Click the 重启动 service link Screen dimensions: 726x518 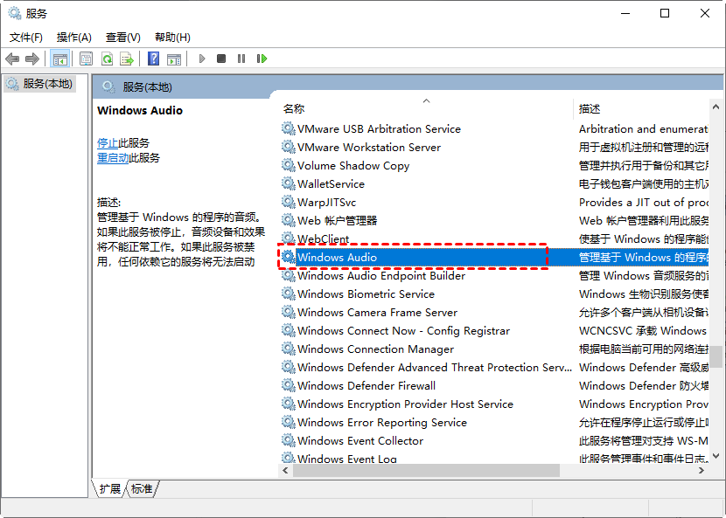tap(113, 158)
